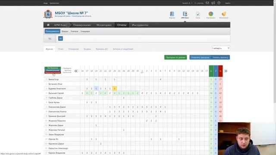Click student name Карпин Владислав
This screenshot has width=276, height=155.
[56, 153]
